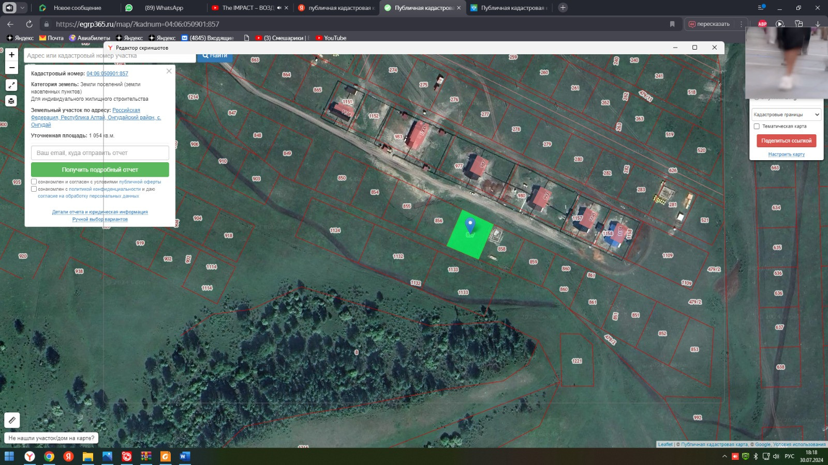The width and height of the screenshot is (828, 465).
Task: Check the public offer agreement box
Action: tap(34, 182)
